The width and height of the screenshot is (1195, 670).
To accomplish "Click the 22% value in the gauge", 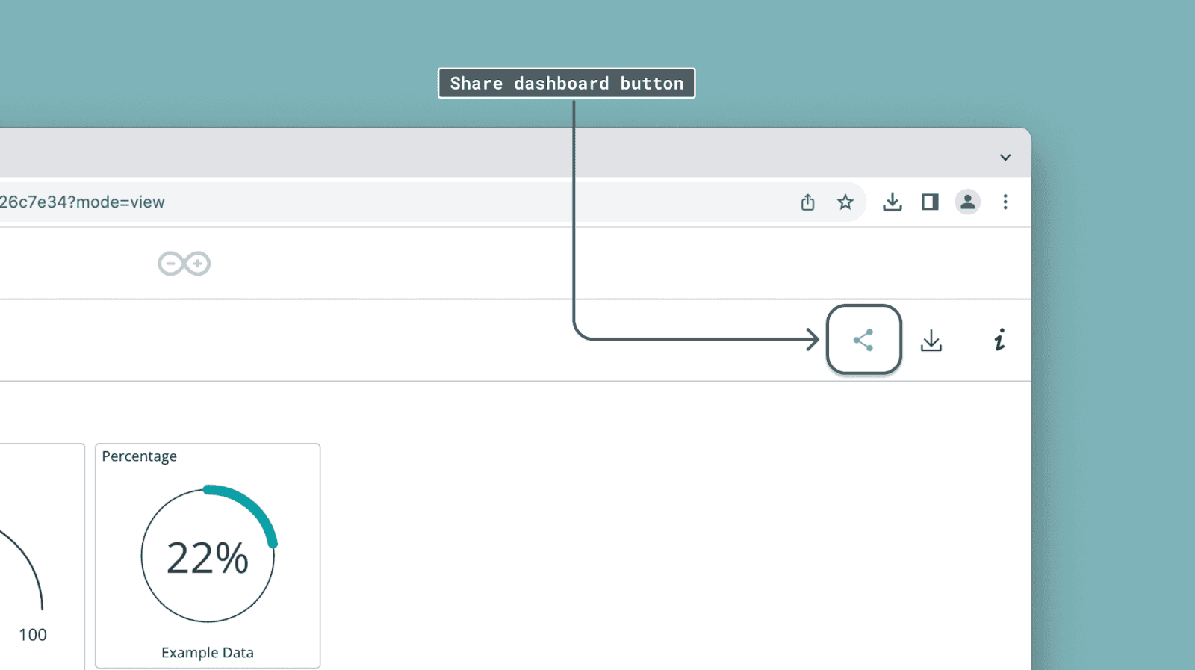I will [207, 559].
